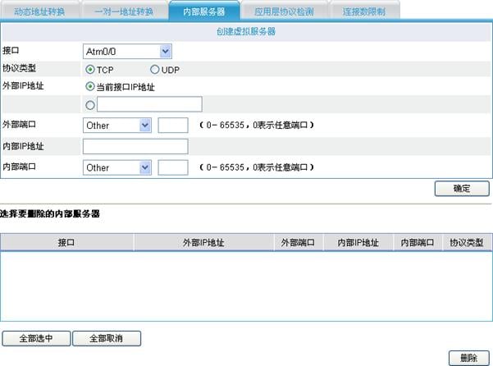This screenshot has width=493, height=366.
Task: Select the TCP protocol radio button
Action: click(90, 70)
